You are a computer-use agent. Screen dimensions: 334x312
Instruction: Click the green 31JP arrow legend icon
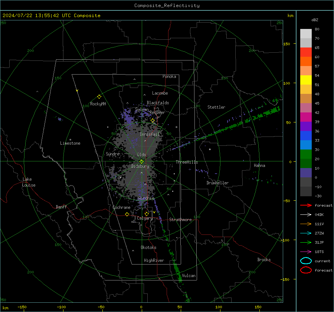coord(306,242)
